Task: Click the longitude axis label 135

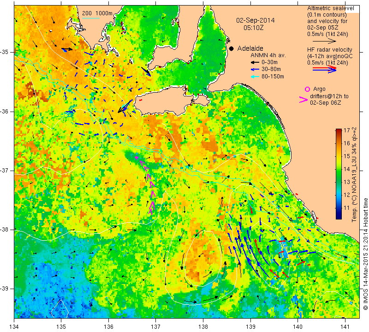Action: (61, 327)
